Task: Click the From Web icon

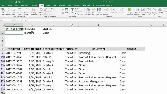Action: click(13, 12)
